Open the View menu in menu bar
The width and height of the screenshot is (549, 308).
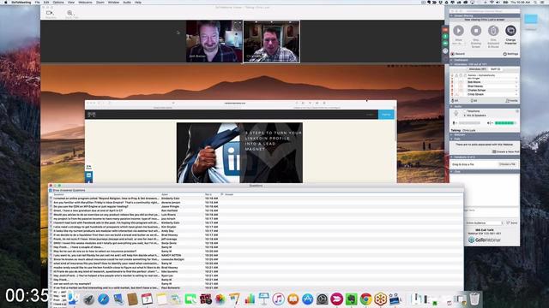coord(71,2)
